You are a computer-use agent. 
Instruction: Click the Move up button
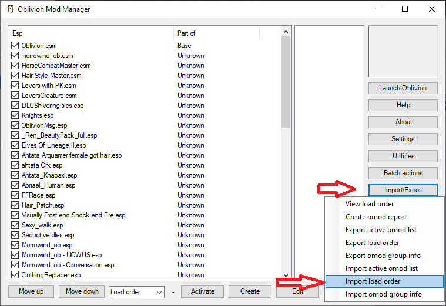31,291
